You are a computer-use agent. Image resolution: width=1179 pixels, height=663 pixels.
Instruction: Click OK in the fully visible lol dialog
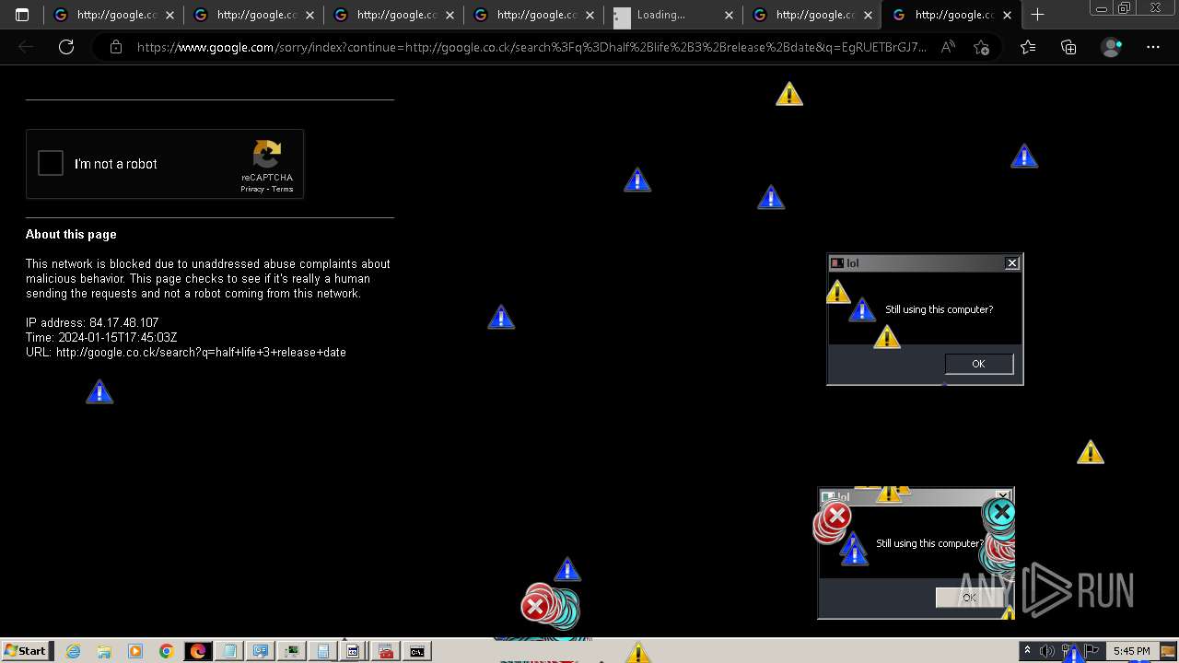[x=978, y=364]
